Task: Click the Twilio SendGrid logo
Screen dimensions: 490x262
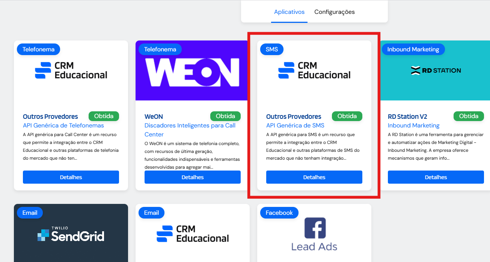Action: (71, 235)
